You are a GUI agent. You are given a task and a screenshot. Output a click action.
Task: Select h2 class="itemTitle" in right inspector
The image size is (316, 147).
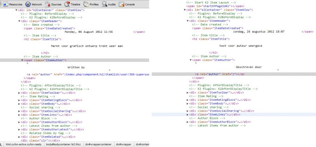[211, 39]
